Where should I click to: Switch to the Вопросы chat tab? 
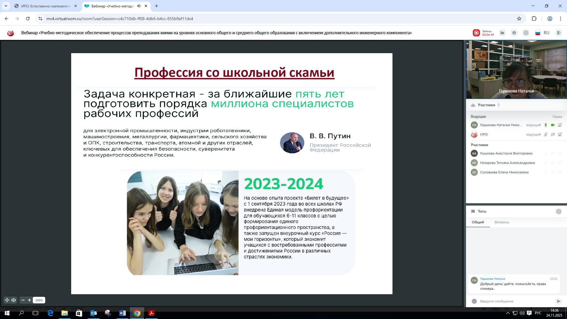[x=502, y=222]
